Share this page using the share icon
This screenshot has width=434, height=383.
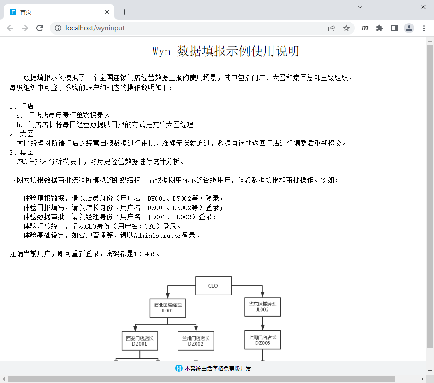click(x=332, y=28)
